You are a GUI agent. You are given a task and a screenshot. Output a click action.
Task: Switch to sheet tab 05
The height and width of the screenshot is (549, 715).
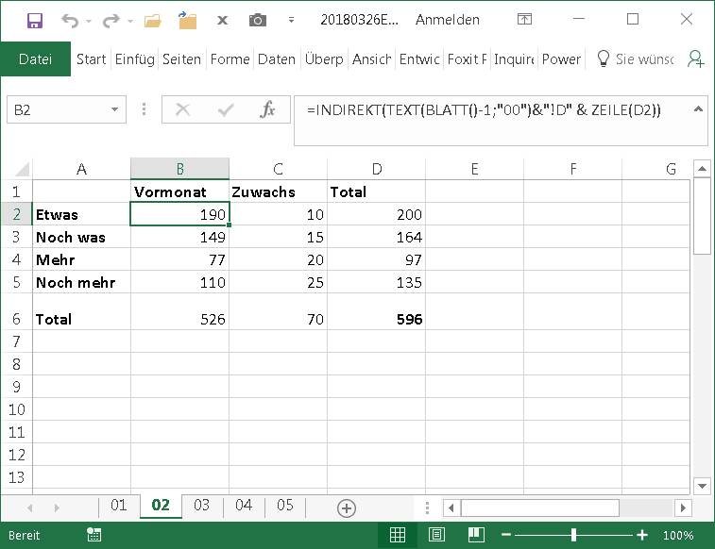tap(285, 505)
